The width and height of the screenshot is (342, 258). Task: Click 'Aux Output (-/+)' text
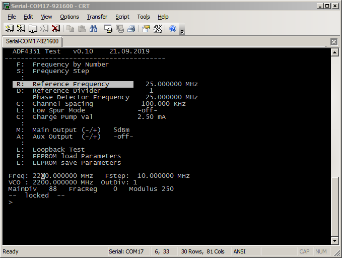(66, 137)
